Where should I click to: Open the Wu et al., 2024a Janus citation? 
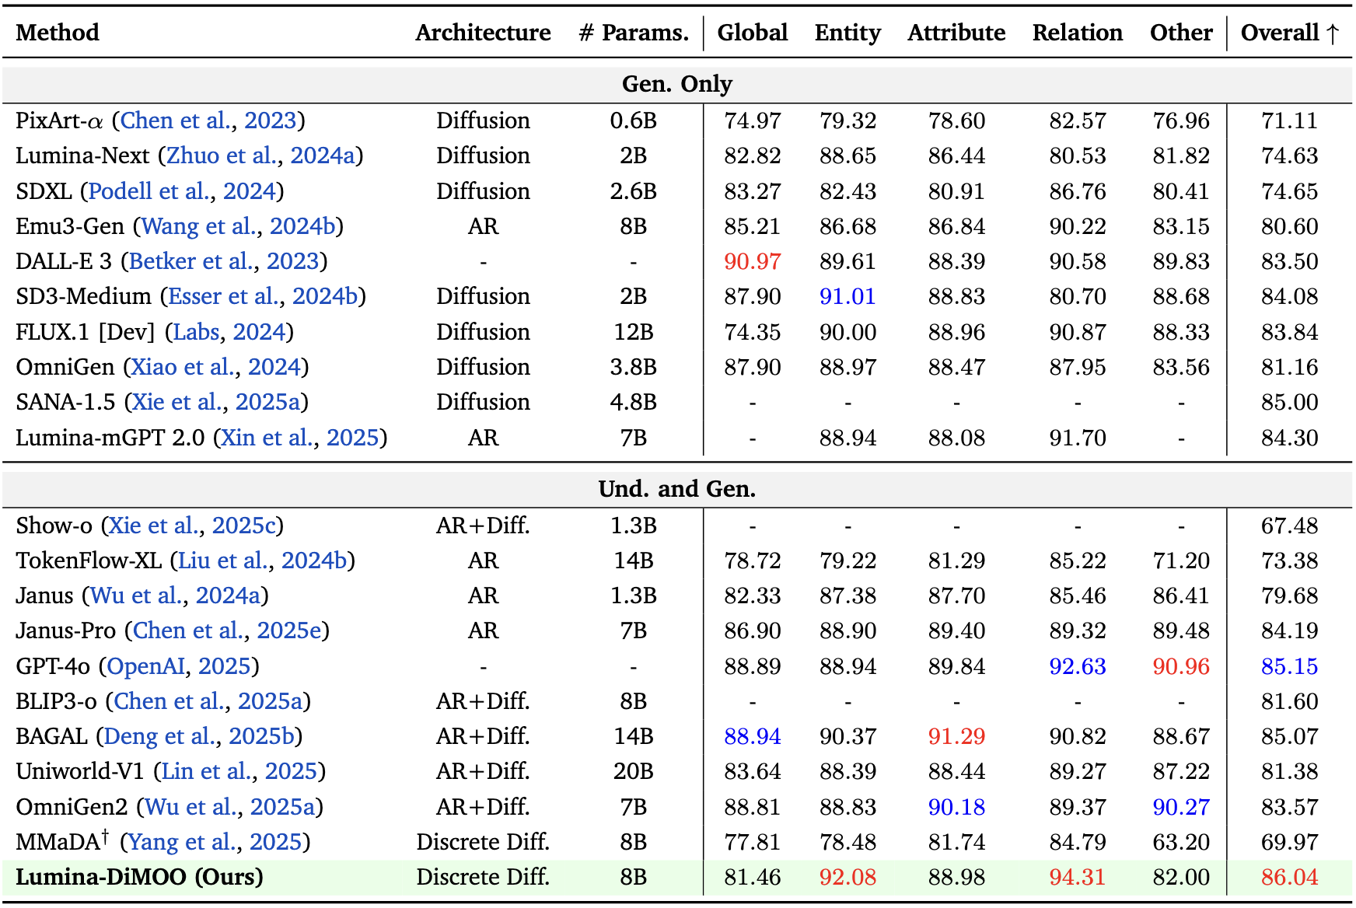pos(175,595)
